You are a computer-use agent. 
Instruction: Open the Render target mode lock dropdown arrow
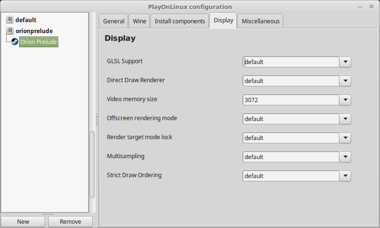345,138
